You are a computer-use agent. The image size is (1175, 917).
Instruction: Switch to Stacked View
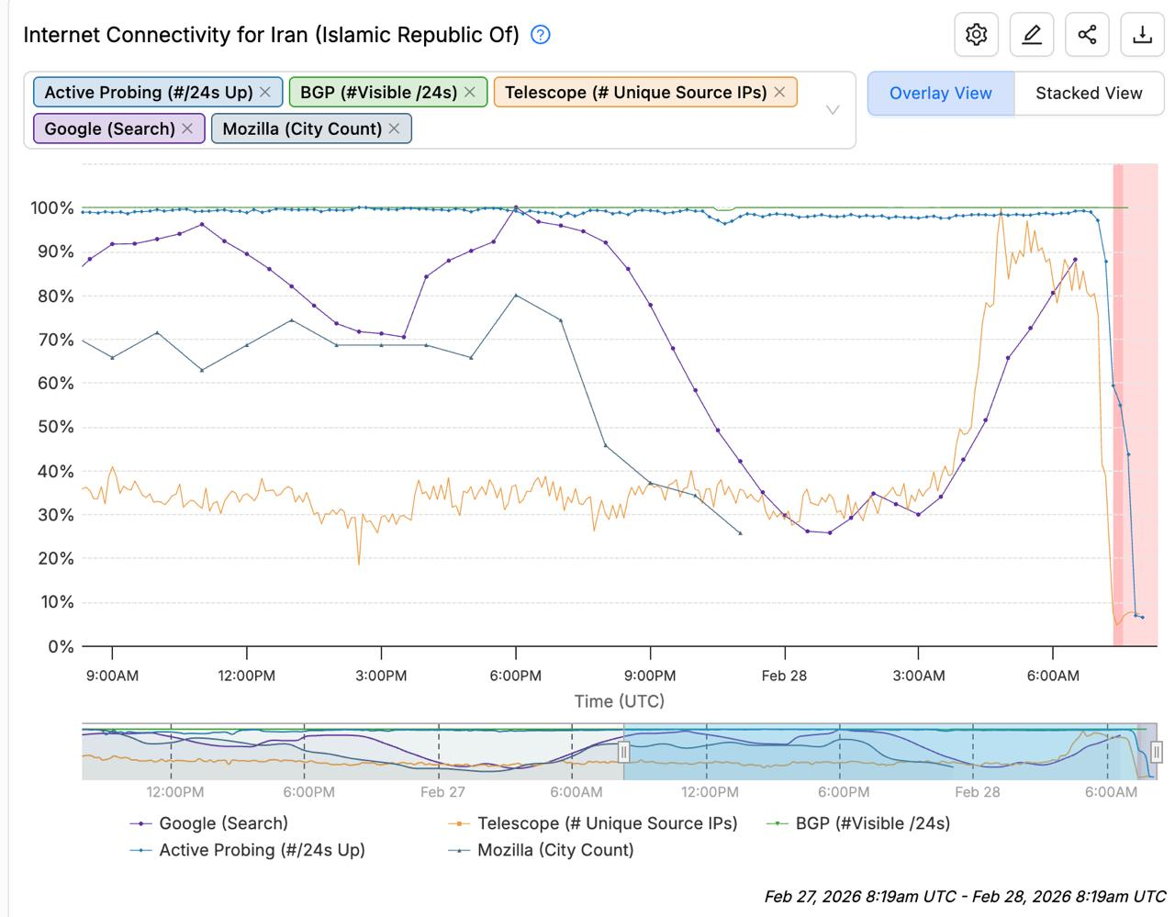pos(1089,93)
